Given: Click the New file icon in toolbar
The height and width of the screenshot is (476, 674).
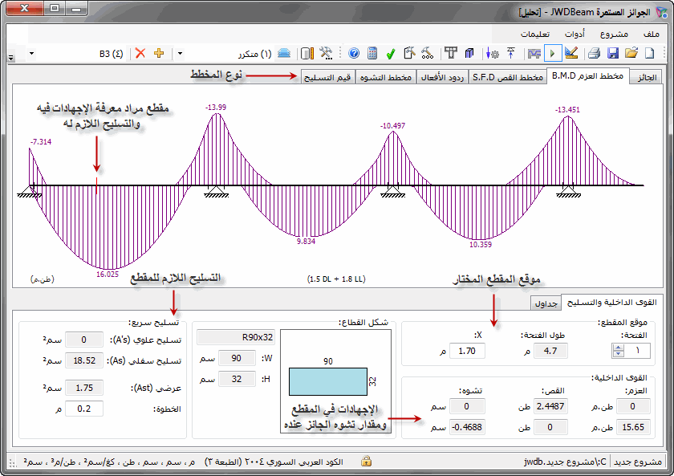Looking at the screenshot, I should 650,54.
